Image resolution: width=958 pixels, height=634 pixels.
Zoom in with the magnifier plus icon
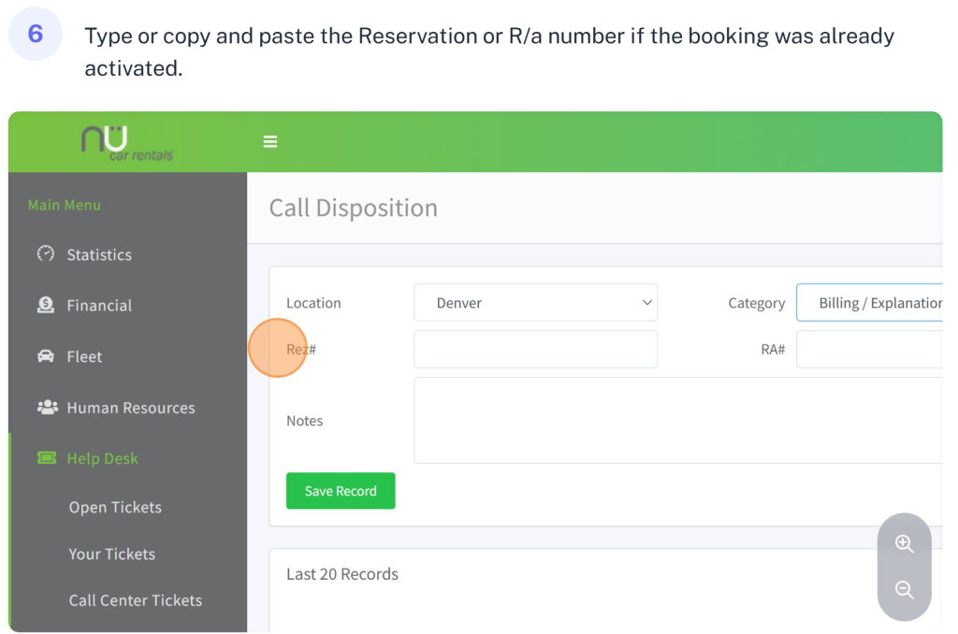[904, 544]
